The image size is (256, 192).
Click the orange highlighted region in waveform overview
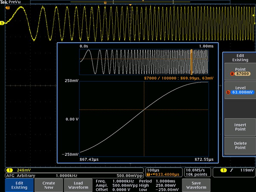click(192, 61)
